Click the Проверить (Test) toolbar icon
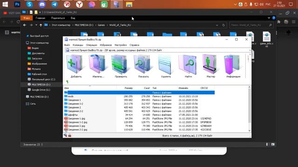 pyautogui.click(x=121, y=66)
